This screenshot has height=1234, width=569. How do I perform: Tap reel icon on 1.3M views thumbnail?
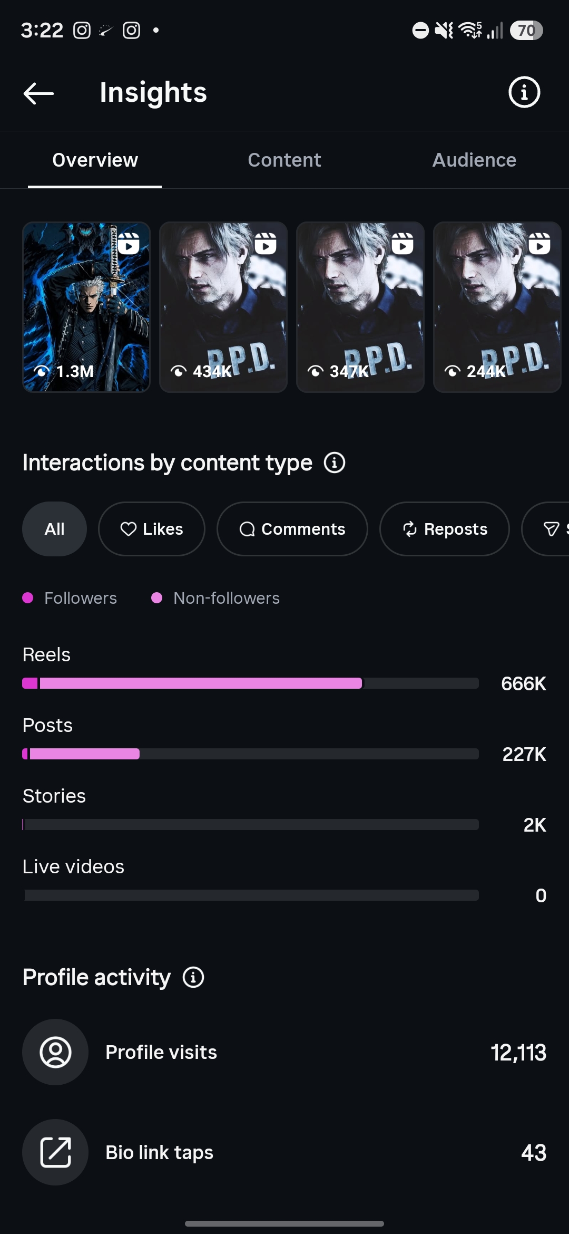129,244
